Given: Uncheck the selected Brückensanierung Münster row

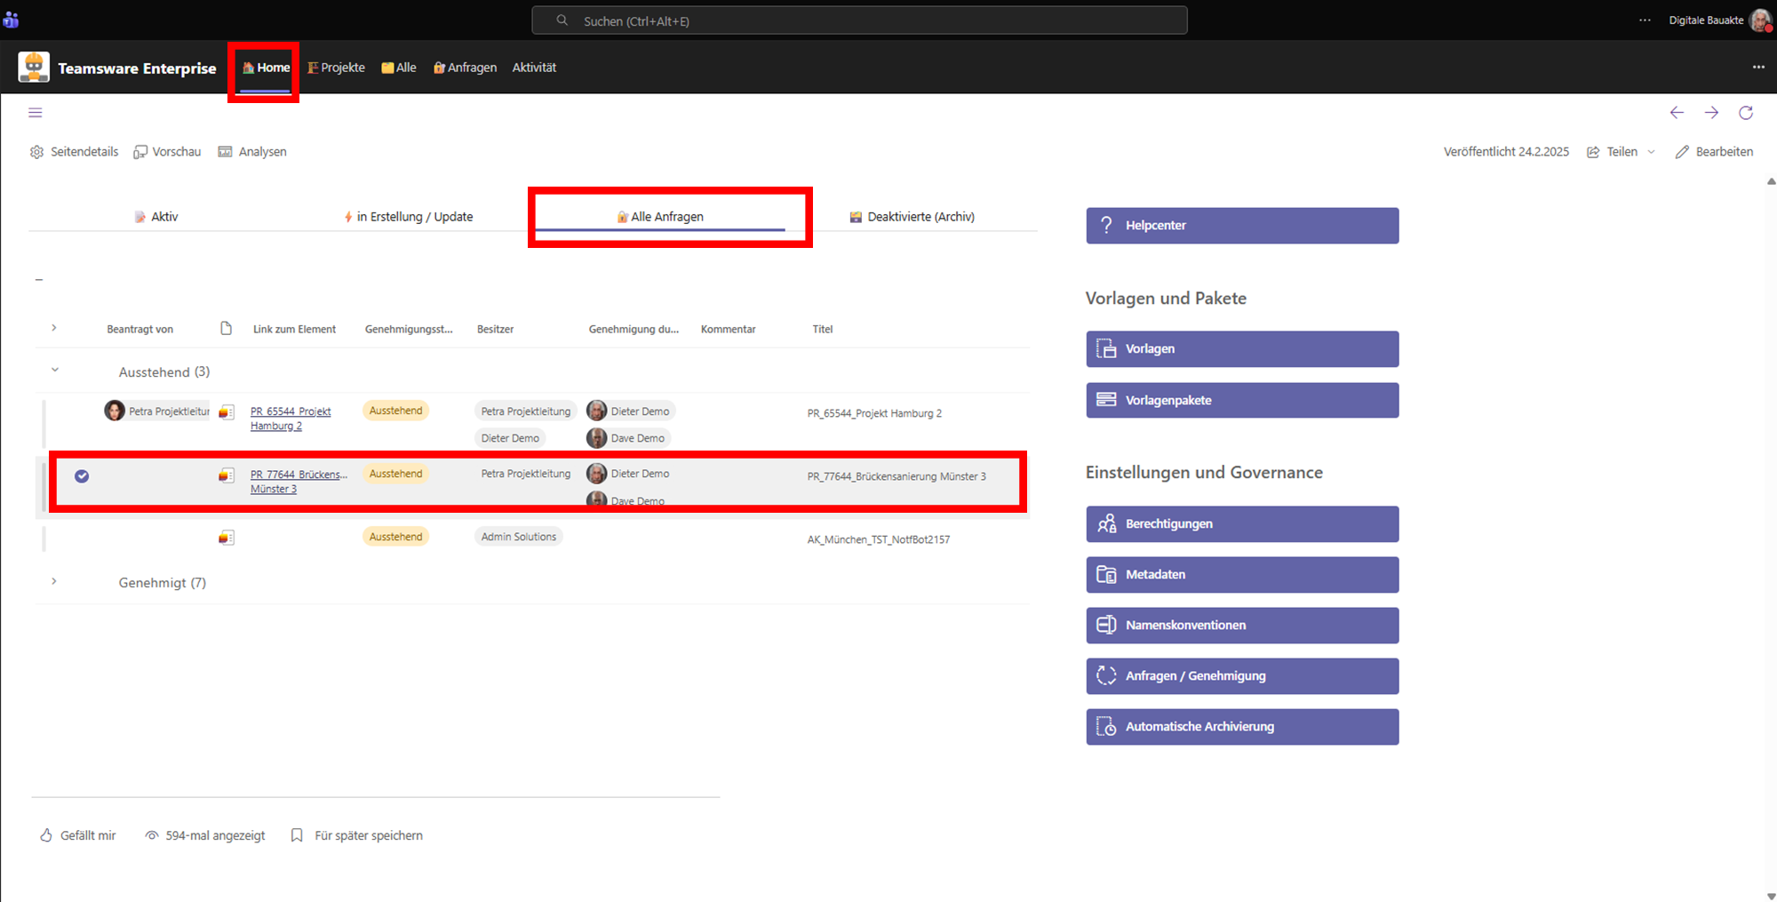Looking at the screenshot, I should point(82,476).
